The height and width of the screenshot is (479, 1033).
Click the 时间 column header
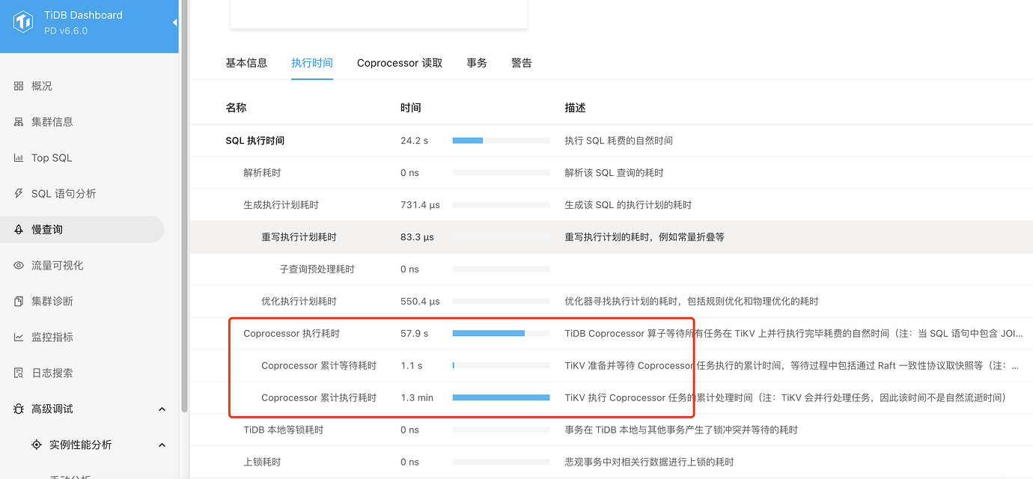410,108
